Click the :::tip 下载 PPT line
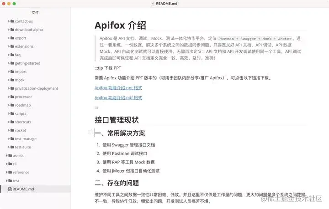The height and width of the screenshot is (209, 329). tap(108, 68)
